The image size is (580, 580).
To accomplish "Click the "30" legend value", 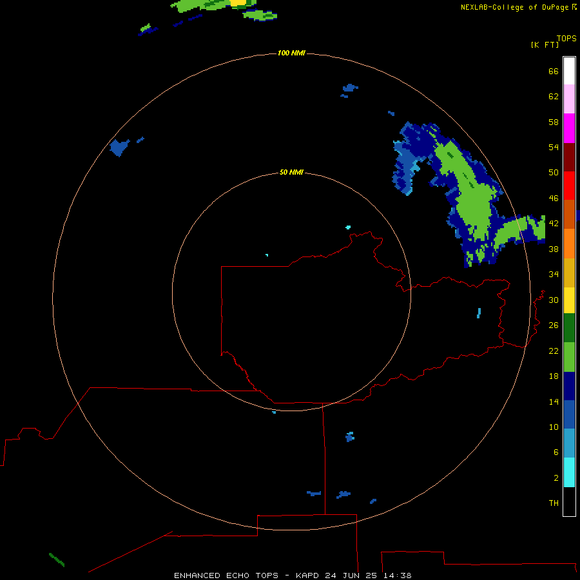I will tap(554, 300).
